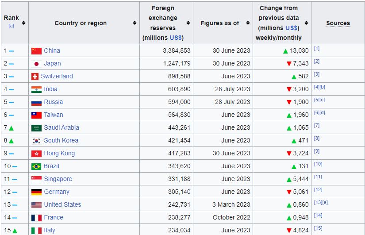The width and height of the screenshot is (365, 235).
Task: Click the Japan flag icon
Action: [36, 64]
